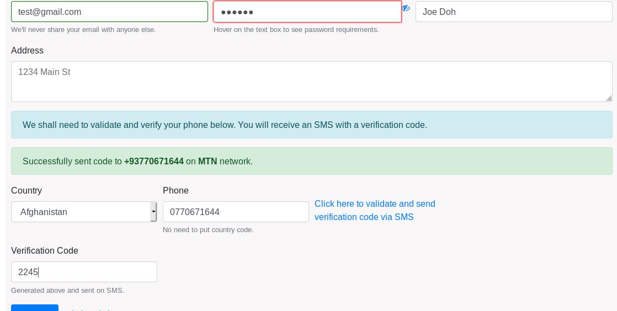Click the Phone label
The image size is (617, 311).
pos(175,190)
